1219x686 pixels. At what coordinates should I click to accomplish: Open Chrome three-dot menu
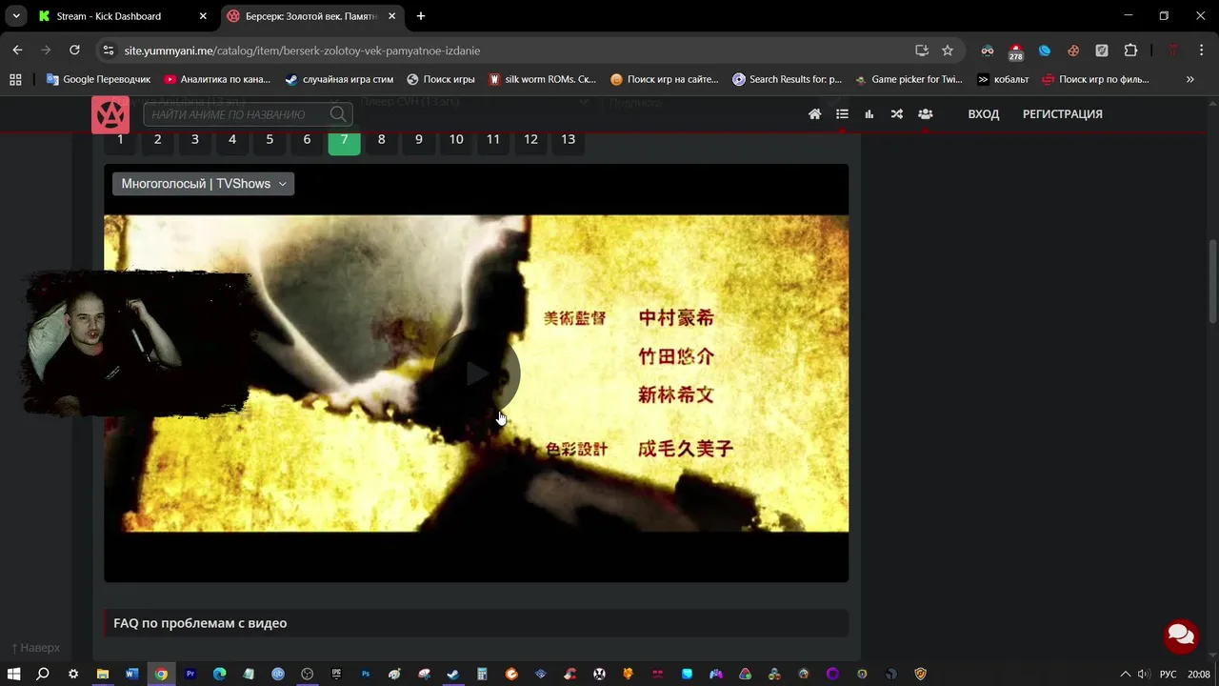click(1202, 50)
